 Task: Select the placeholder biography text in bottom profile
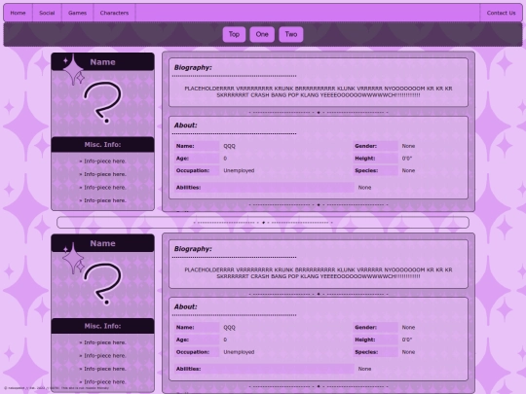pos(319,273)
